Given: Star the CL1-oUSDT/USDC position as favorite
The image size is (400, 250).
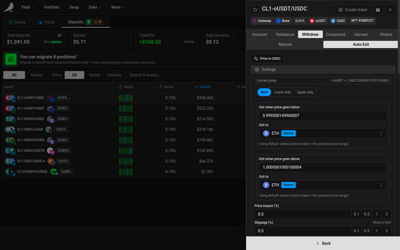Looking at the screenshot, I should tap(255, 10).
